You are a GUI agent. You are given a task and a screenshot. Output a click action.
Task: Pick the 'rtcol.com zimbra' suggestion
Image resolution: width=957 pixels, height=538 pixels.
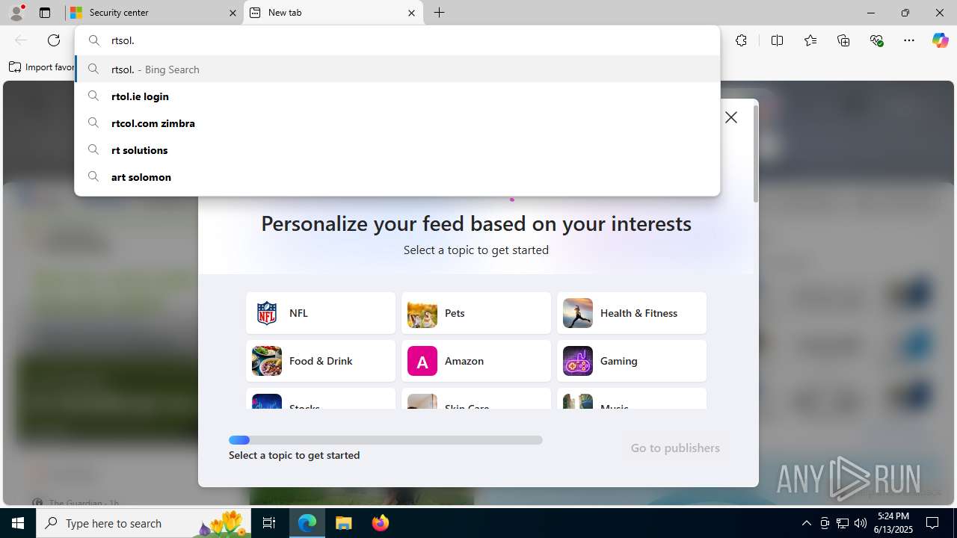pos(397,123)
